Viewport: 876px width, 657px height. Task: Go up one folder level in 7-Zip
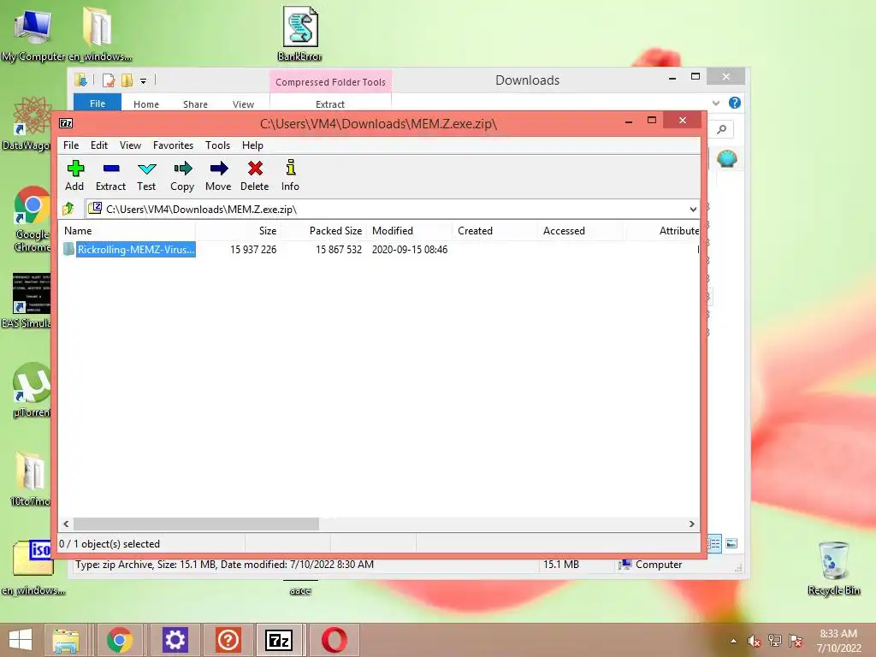[68, 209]
